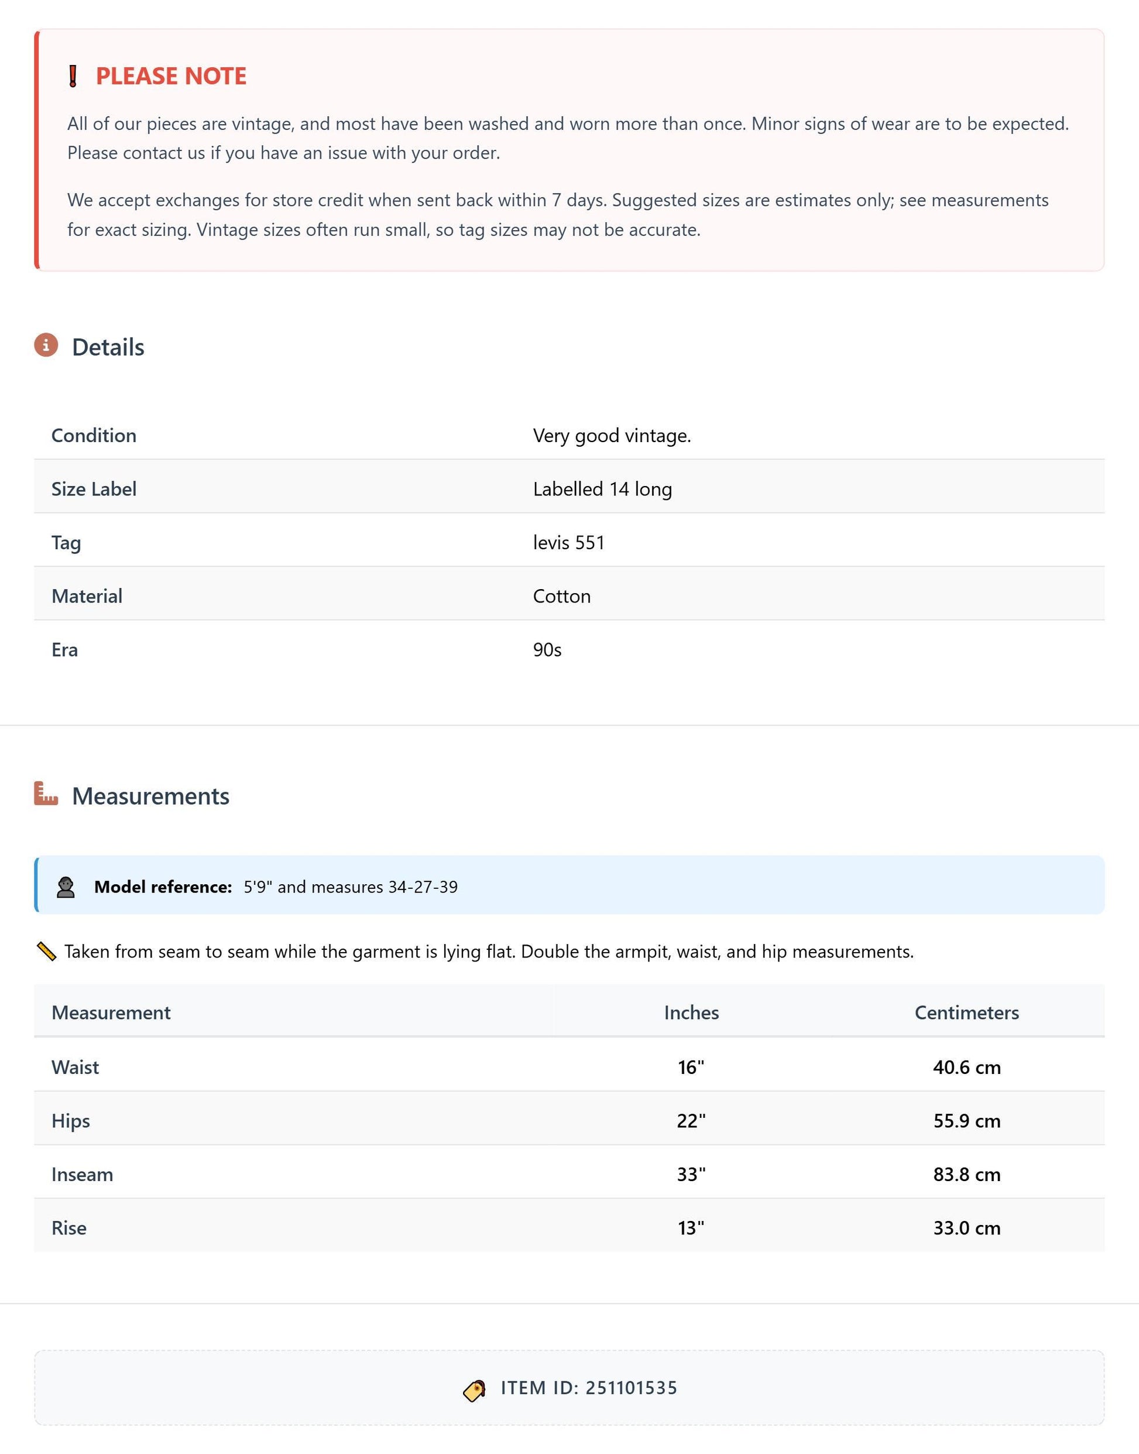Select the Waist 16" inches value
The height and width of the screenshot is (1454, 1139).
pyautogui.click(x=692, y=1067)
